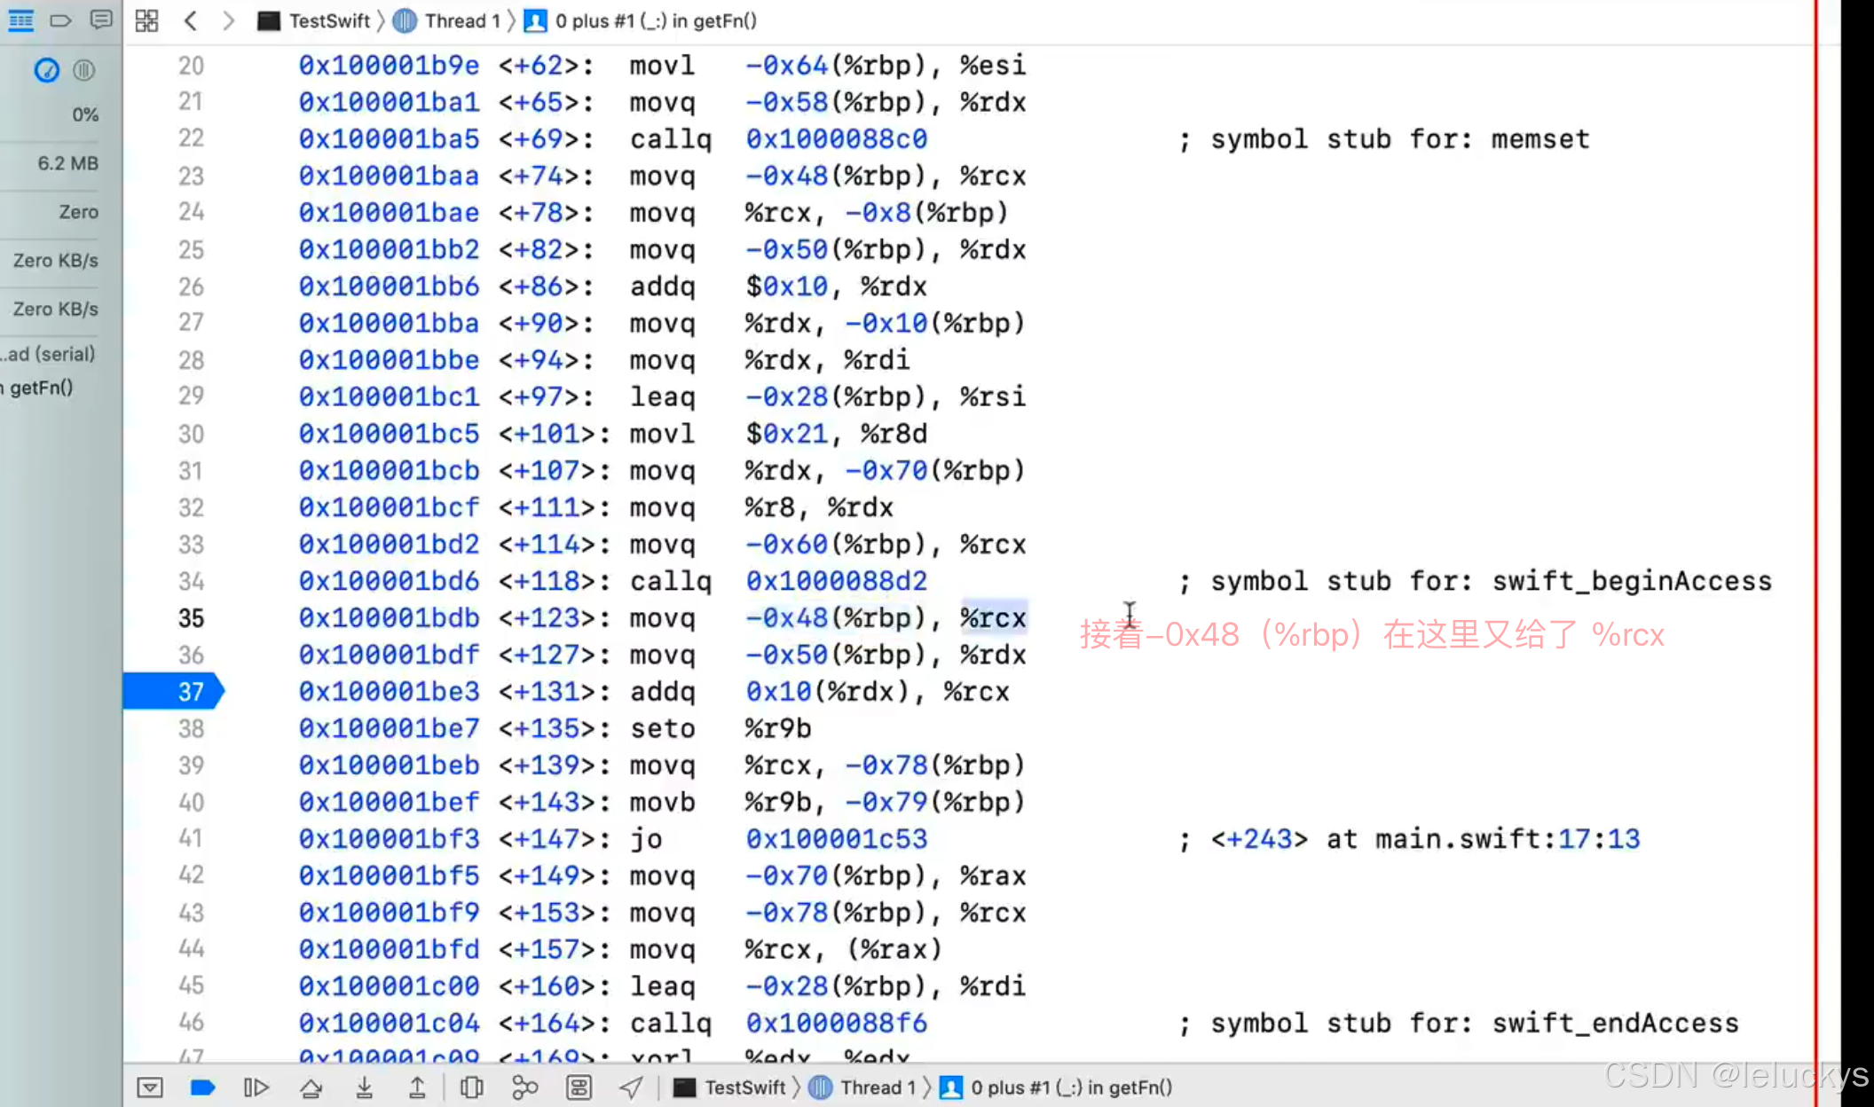Hide the debug area
This screenshot has width=1874, height=1107.
150,1087
